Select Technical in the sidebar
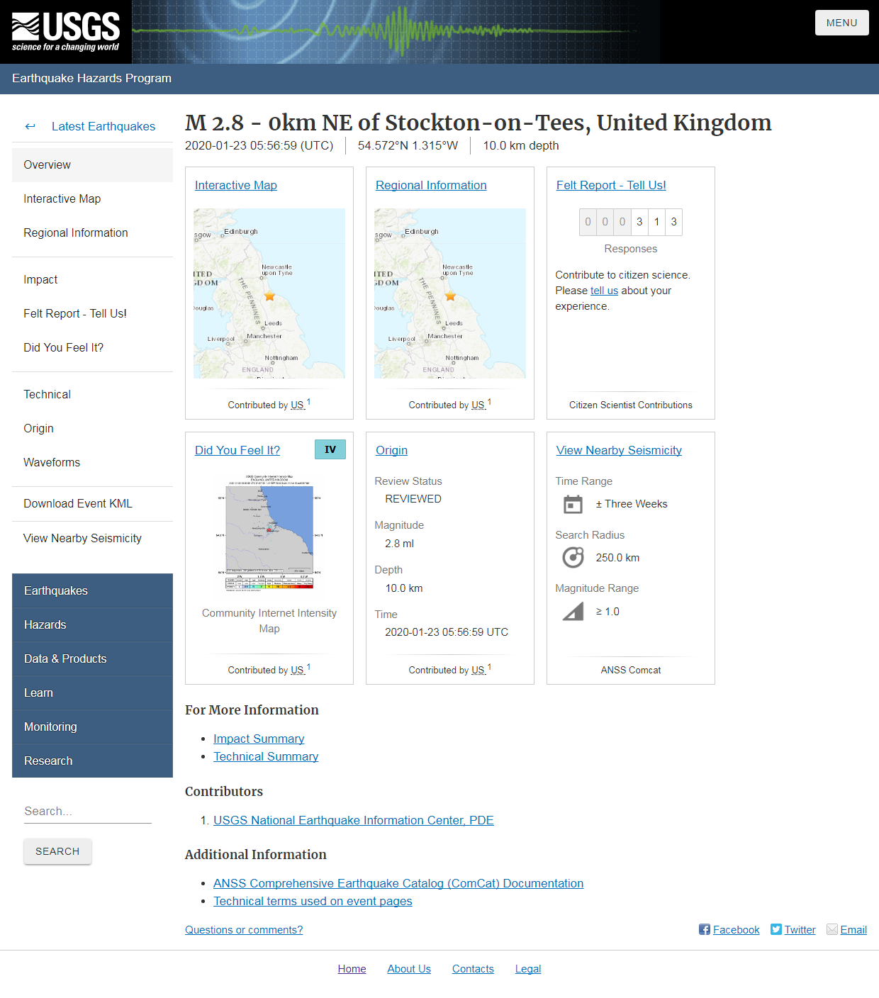The image size is (879, 998). pyautogui.click(x=92, y=394)
